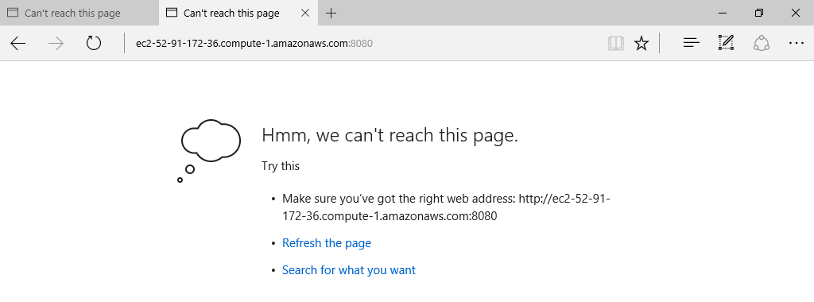Go back using the back arrow

[18, 44]
